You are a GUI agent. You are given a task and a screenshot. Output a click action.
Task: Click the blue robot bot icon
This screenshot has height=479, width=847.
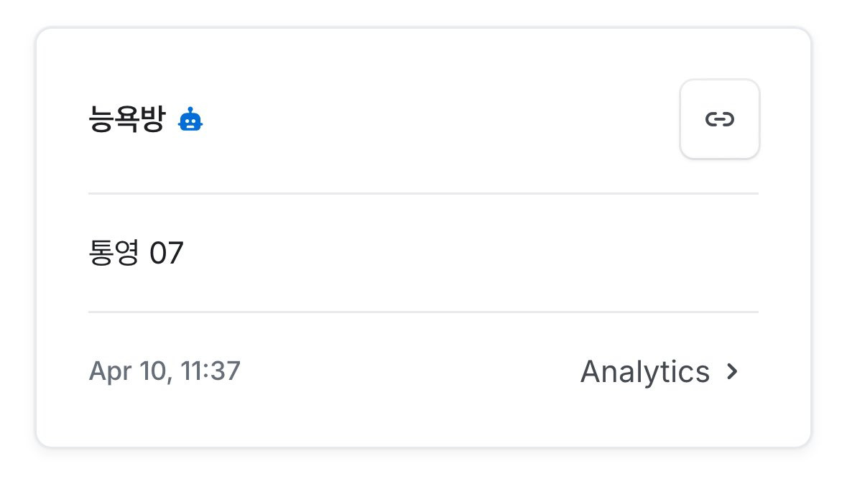(x=190, y=119)
